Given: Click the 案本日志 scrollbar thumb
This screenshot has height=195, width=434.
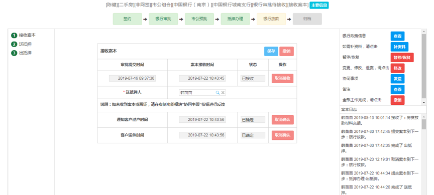Looking at the screenshot, I should click(x=424, y=124).
